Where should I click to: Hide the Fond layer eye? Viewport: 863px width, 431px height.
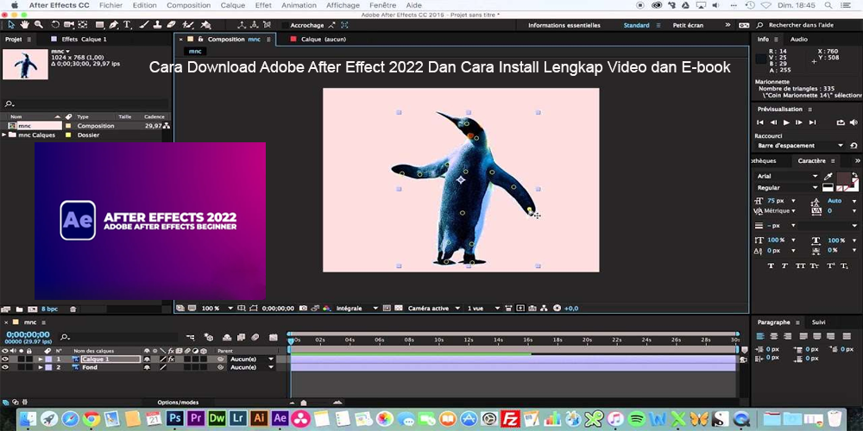[5, 366]
